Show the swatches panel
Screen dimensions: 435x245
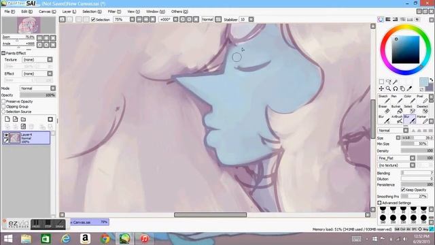[409, 20]
